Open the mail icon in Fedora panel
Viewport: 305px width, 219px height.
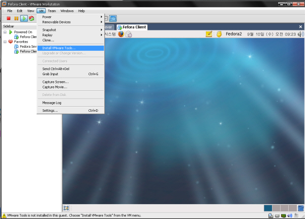(x=129, y=34)
